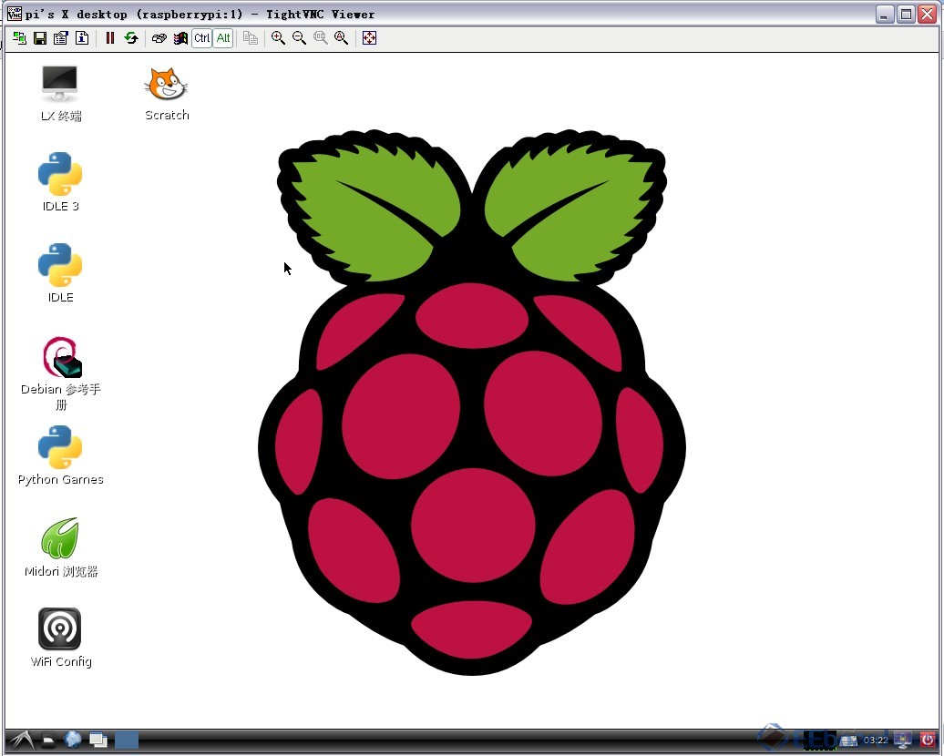Select the Scratch desktop shortcut
This screenshot has width=944, height=756.
167,93
